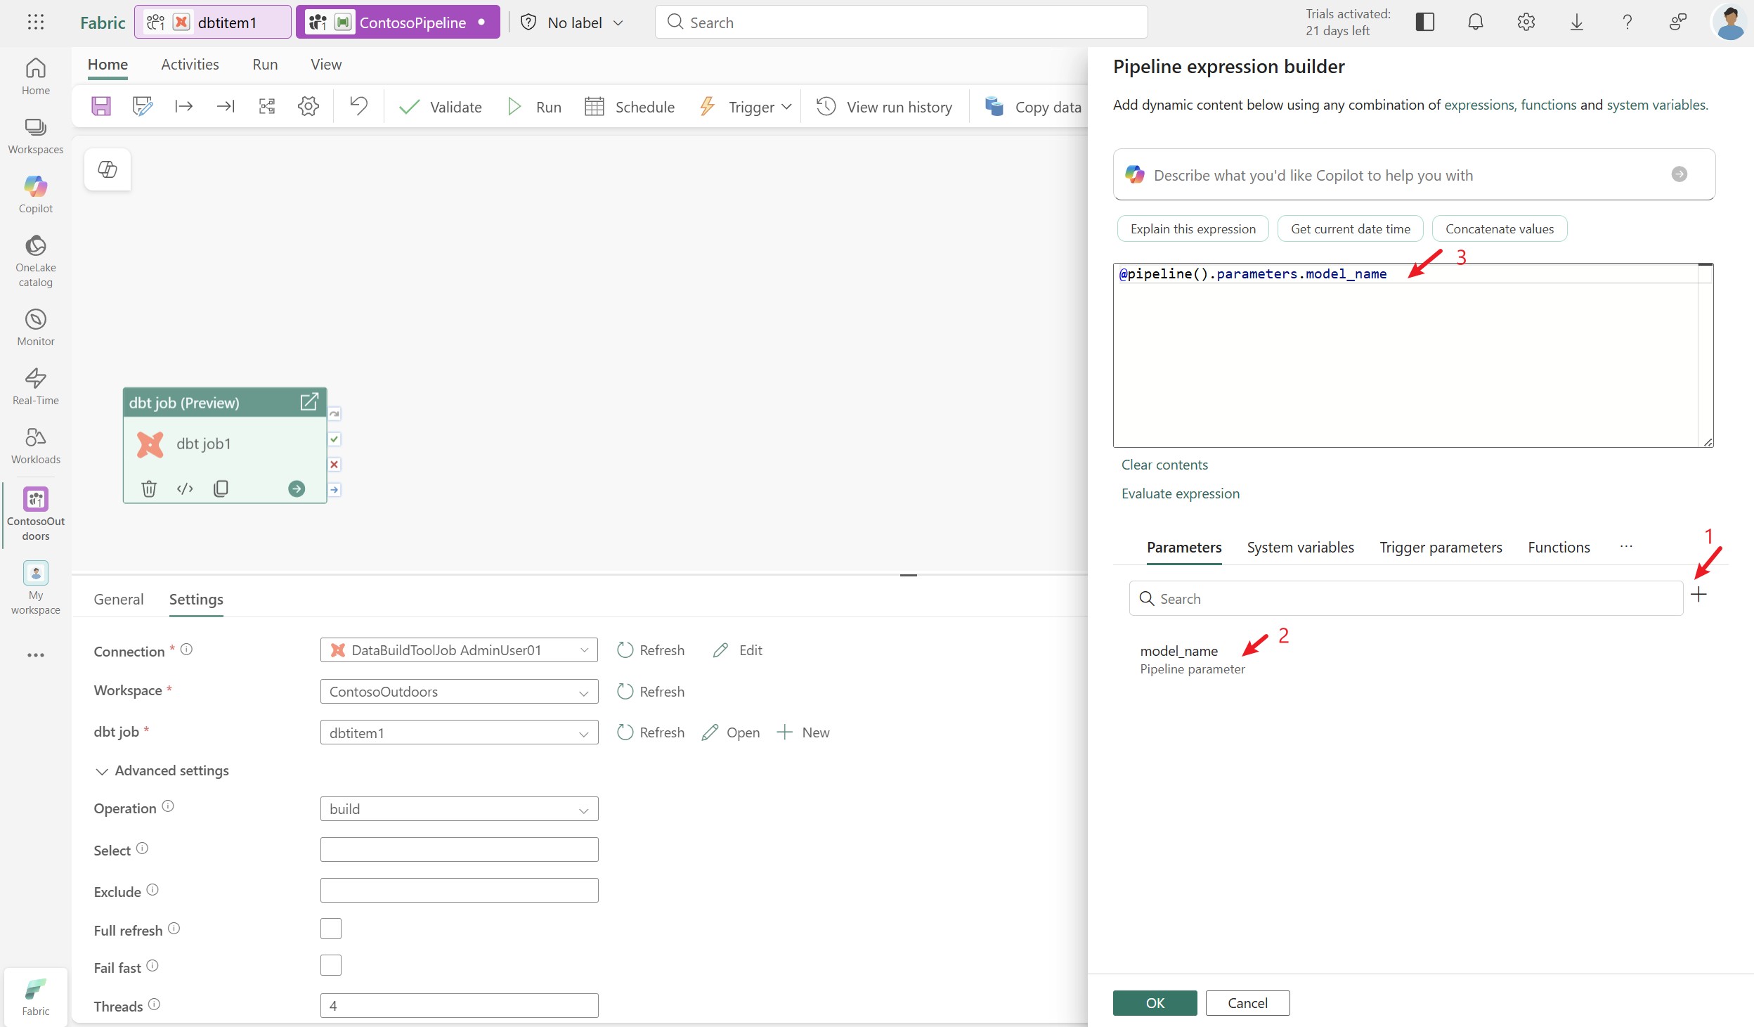Screen dimensions: 1754x1027
Task: Open dbt job in new window icon
Action: [309, 402]
